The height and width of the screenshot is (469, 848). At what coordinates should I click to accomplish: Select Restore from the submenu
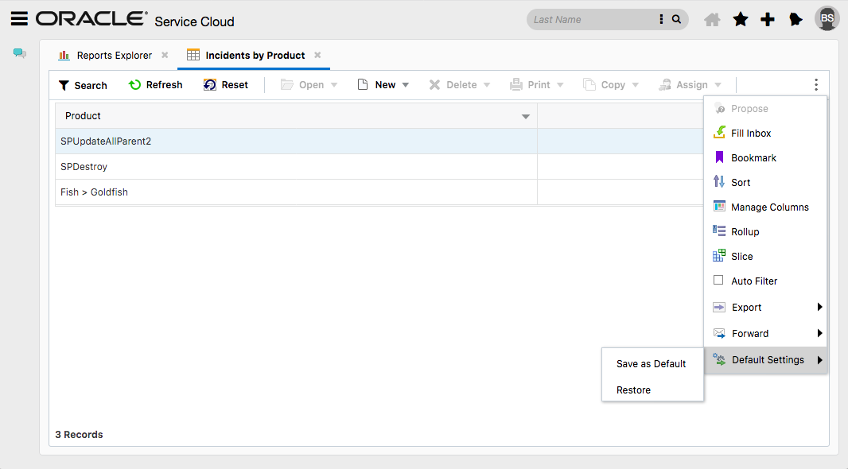633,390
